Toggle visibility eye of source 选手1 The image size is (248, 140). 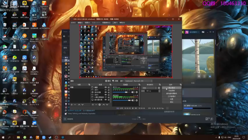pos(105,90)
